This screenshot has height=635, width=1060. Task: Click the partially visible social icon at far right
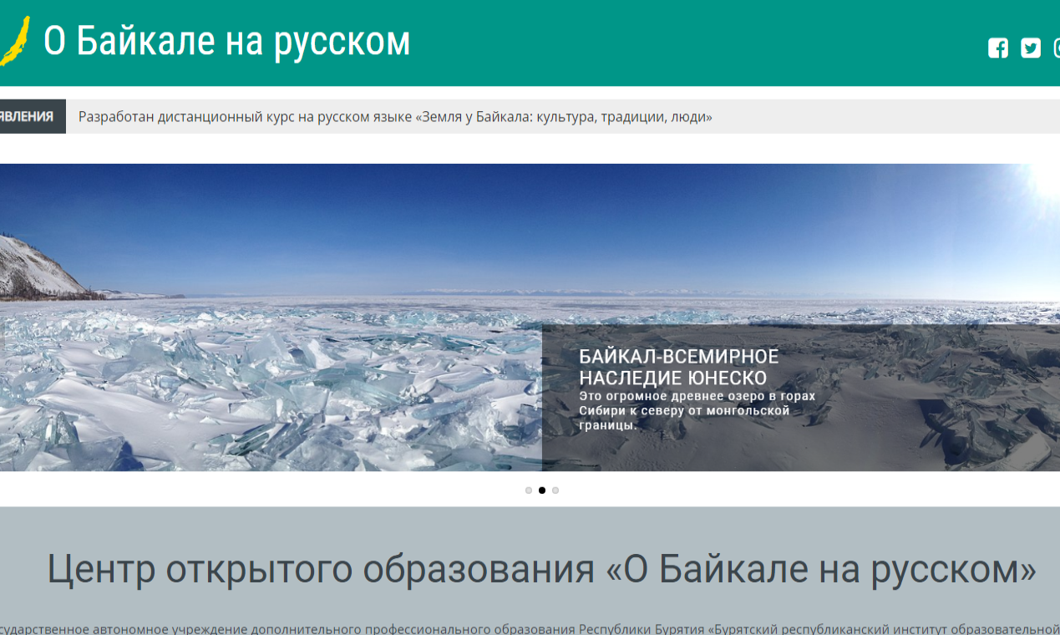[x=1056, y=48]
